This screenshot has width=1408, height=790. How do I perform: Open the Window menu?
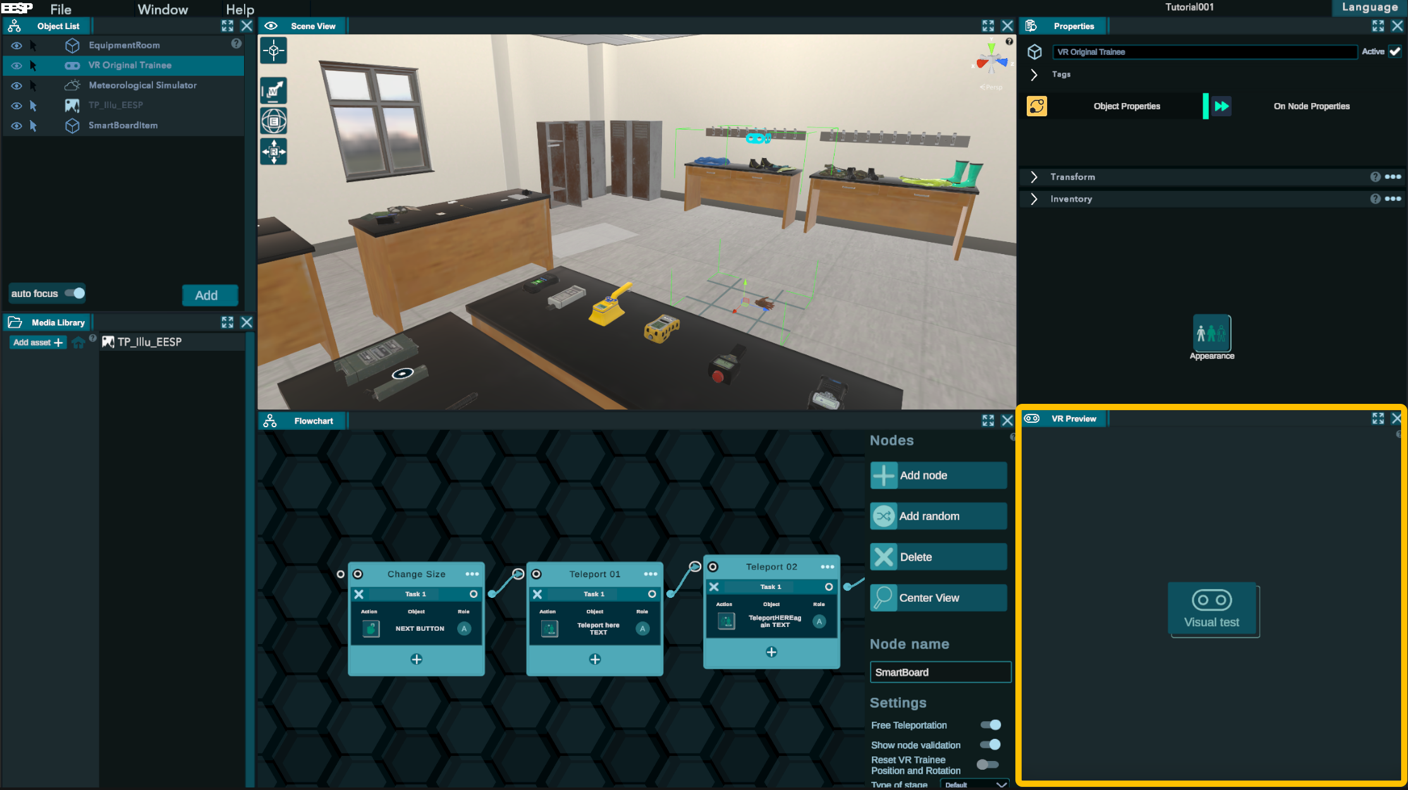162,9
